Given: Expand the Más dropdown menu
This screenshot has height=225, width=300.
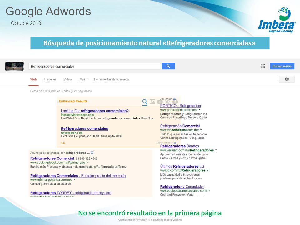Looking at the screenshot, I should pyautogui.click(x=84, y=79).
